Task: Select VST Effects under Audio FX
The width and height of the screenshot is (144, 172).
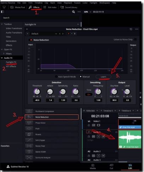Action: point(11,66)
